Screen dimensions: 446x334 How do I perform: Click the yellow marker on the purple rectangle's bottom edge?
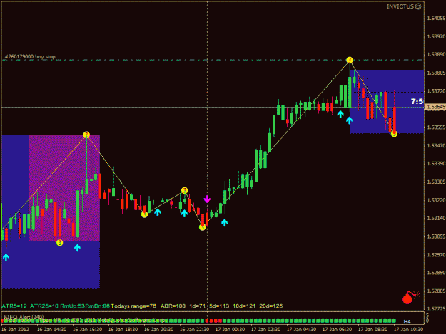pyautogui.click(x=59, y=242)
